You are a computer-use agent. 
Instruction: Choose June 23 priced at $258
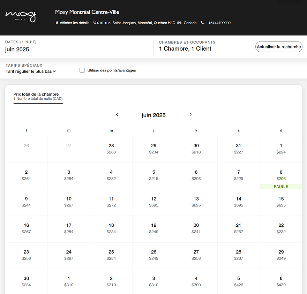coord(26,256)
